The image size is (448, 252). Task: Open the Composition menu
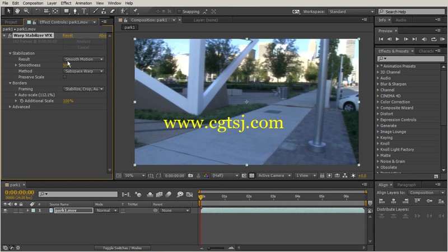(x=33, y=3)
